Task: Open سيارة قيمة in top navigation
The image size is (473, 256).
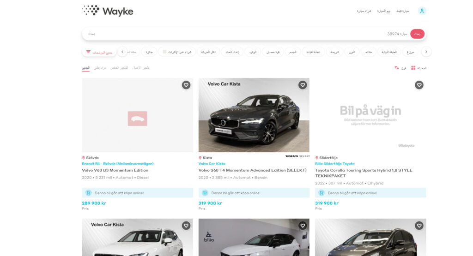Action: pos(403,11)
